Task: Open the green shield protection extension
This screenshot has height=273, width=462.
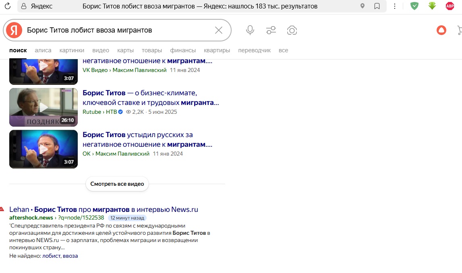Action: point(414,6)
